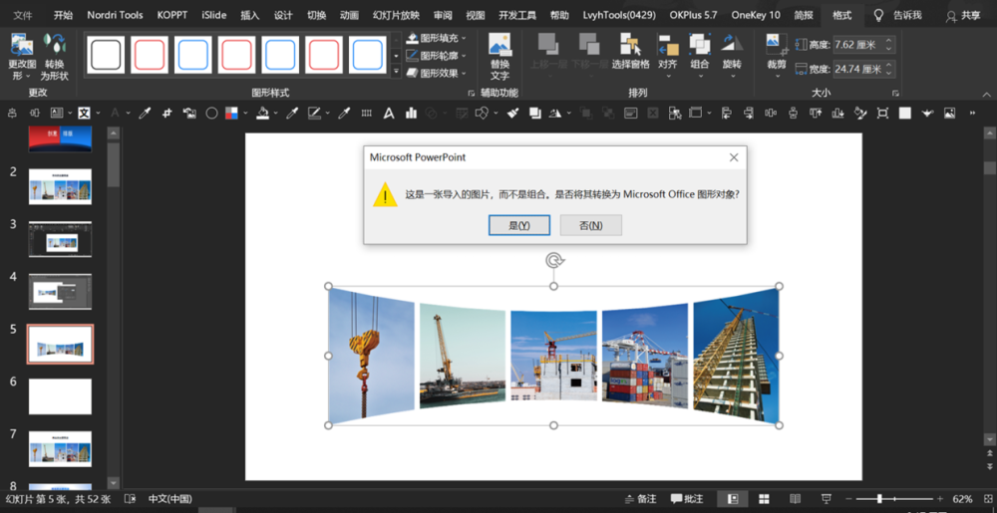Open the 选择窗格 selection pane
Viewport: 997px width, 513px height.
pos(630,45)
